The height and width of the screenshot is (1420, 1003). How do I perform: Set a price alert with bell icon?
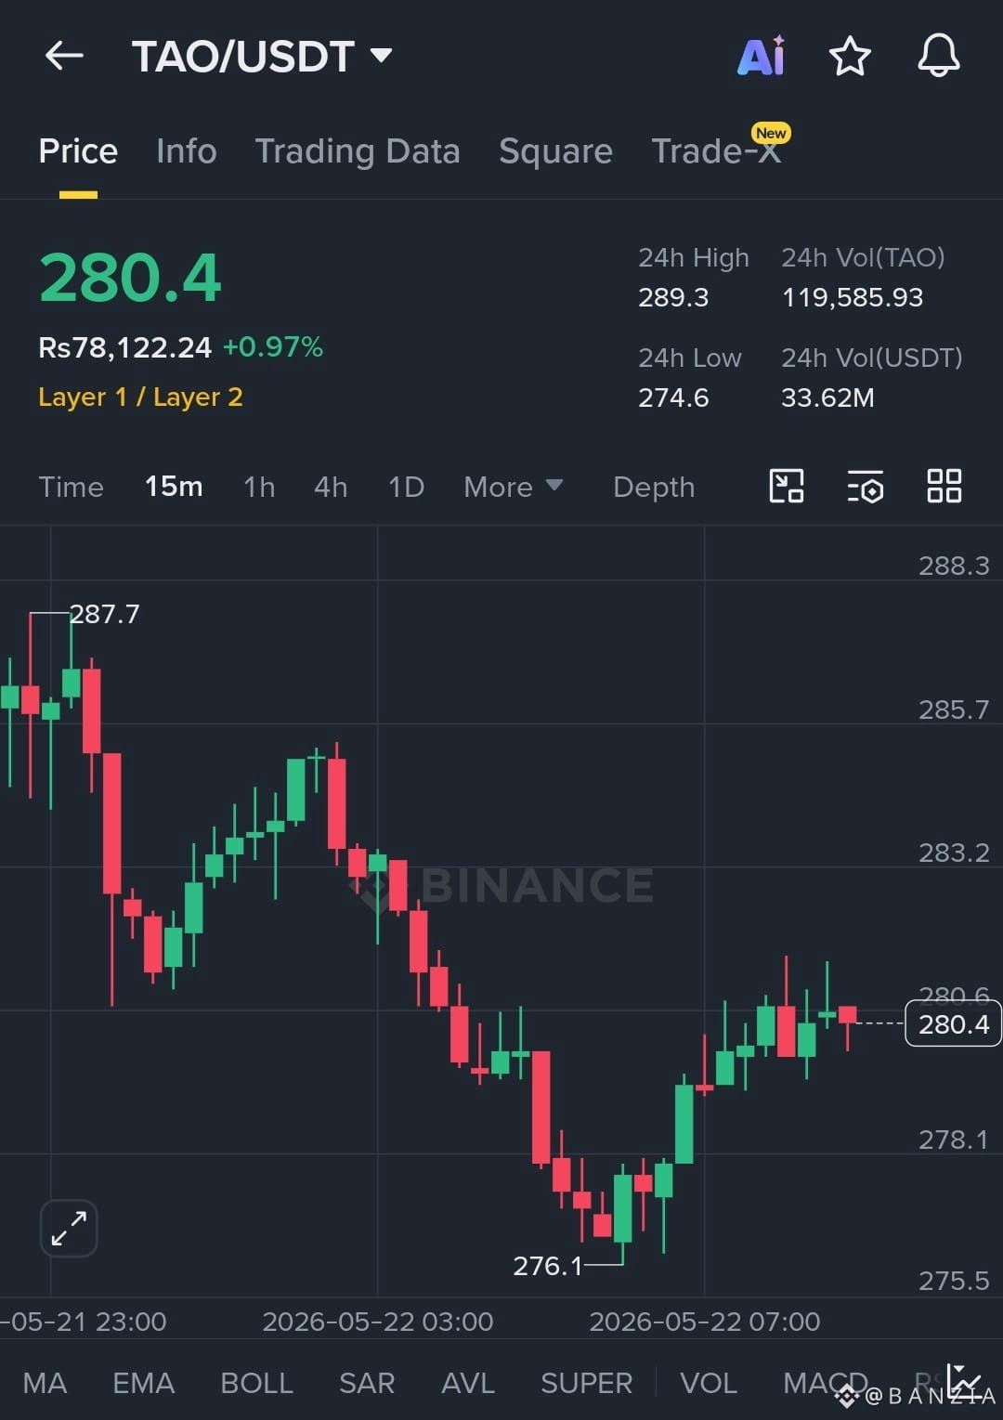tap(939, 56)
